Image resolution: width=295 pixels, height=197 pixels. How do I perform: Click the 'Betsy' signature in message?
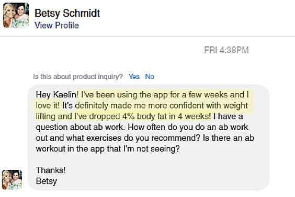(46, 181)
